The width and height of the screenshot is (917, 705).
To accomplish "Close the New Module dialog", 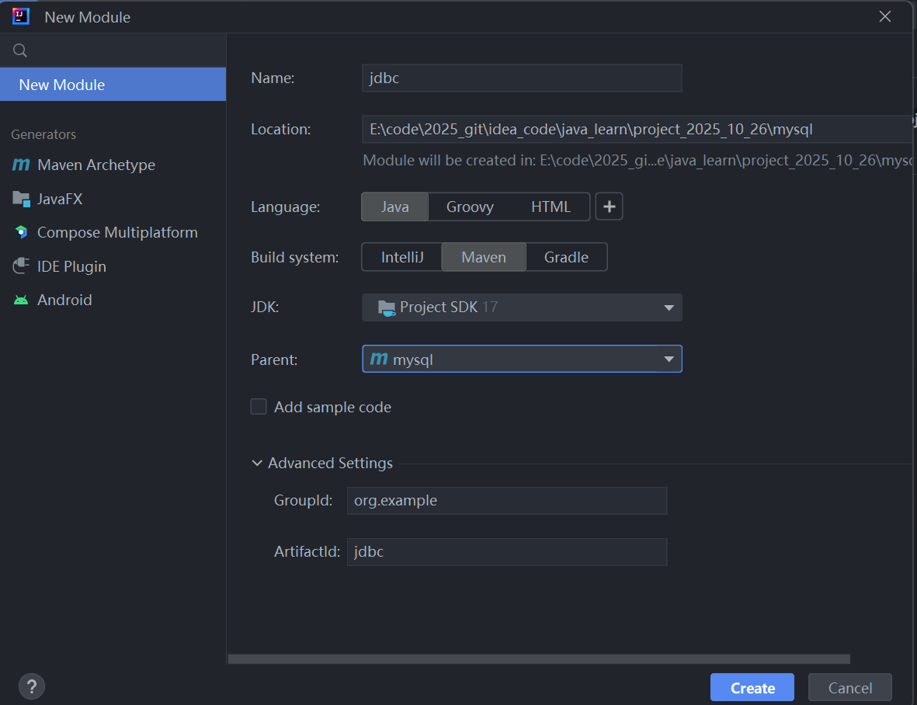I will (x=885, y=16).
